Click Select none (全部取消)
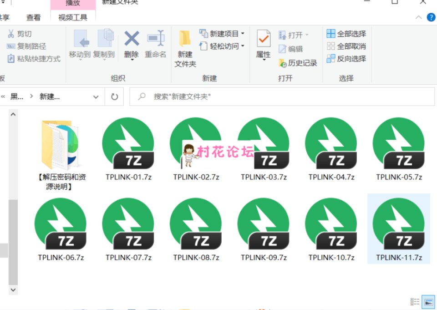The height and width of the screenshot is (310, 437). click(x=346, y=46)
